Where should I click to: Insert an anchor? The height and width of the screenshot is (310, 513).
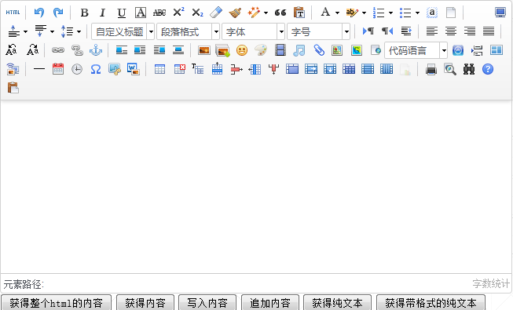point(96,50)
